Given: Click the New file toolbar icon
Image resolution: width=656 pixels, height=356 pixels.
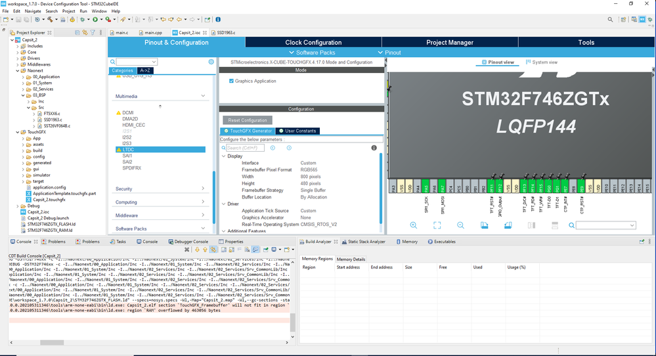Looking at the screenshot, I should tap(6, 19).
